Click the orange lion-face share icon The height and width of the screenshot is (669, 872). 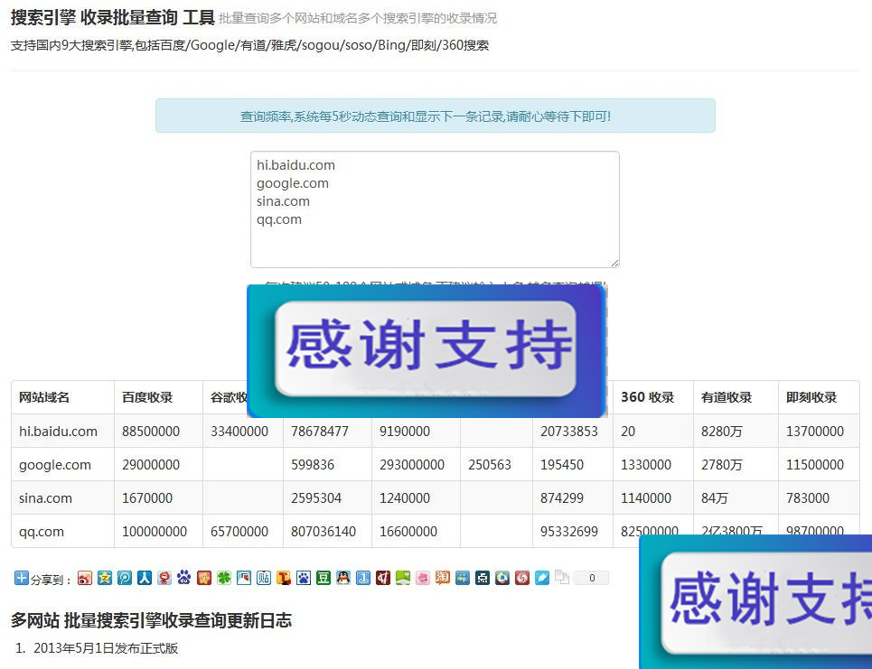tap(204, 578)
